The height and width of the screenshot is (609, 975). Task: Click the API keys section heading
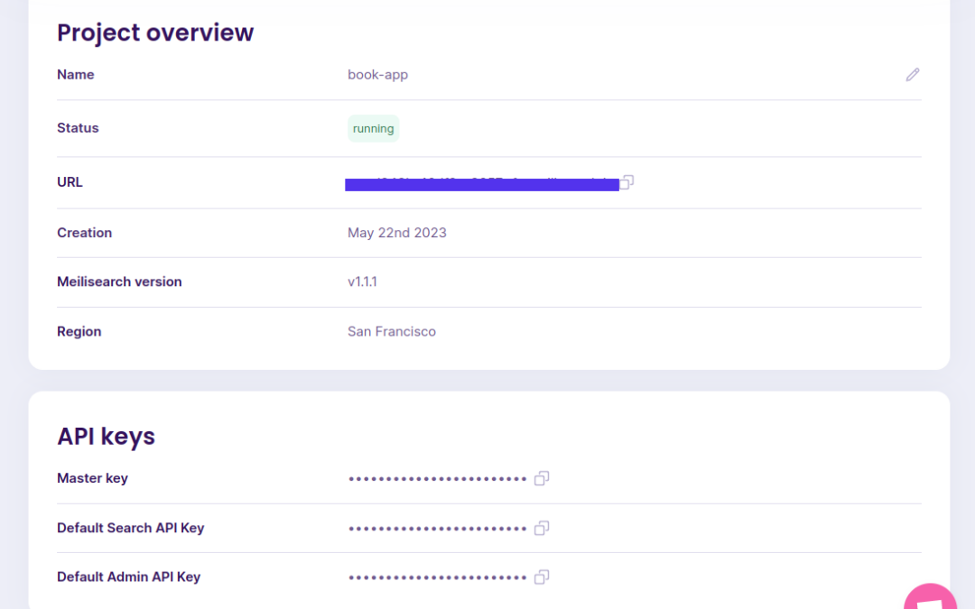106,436
